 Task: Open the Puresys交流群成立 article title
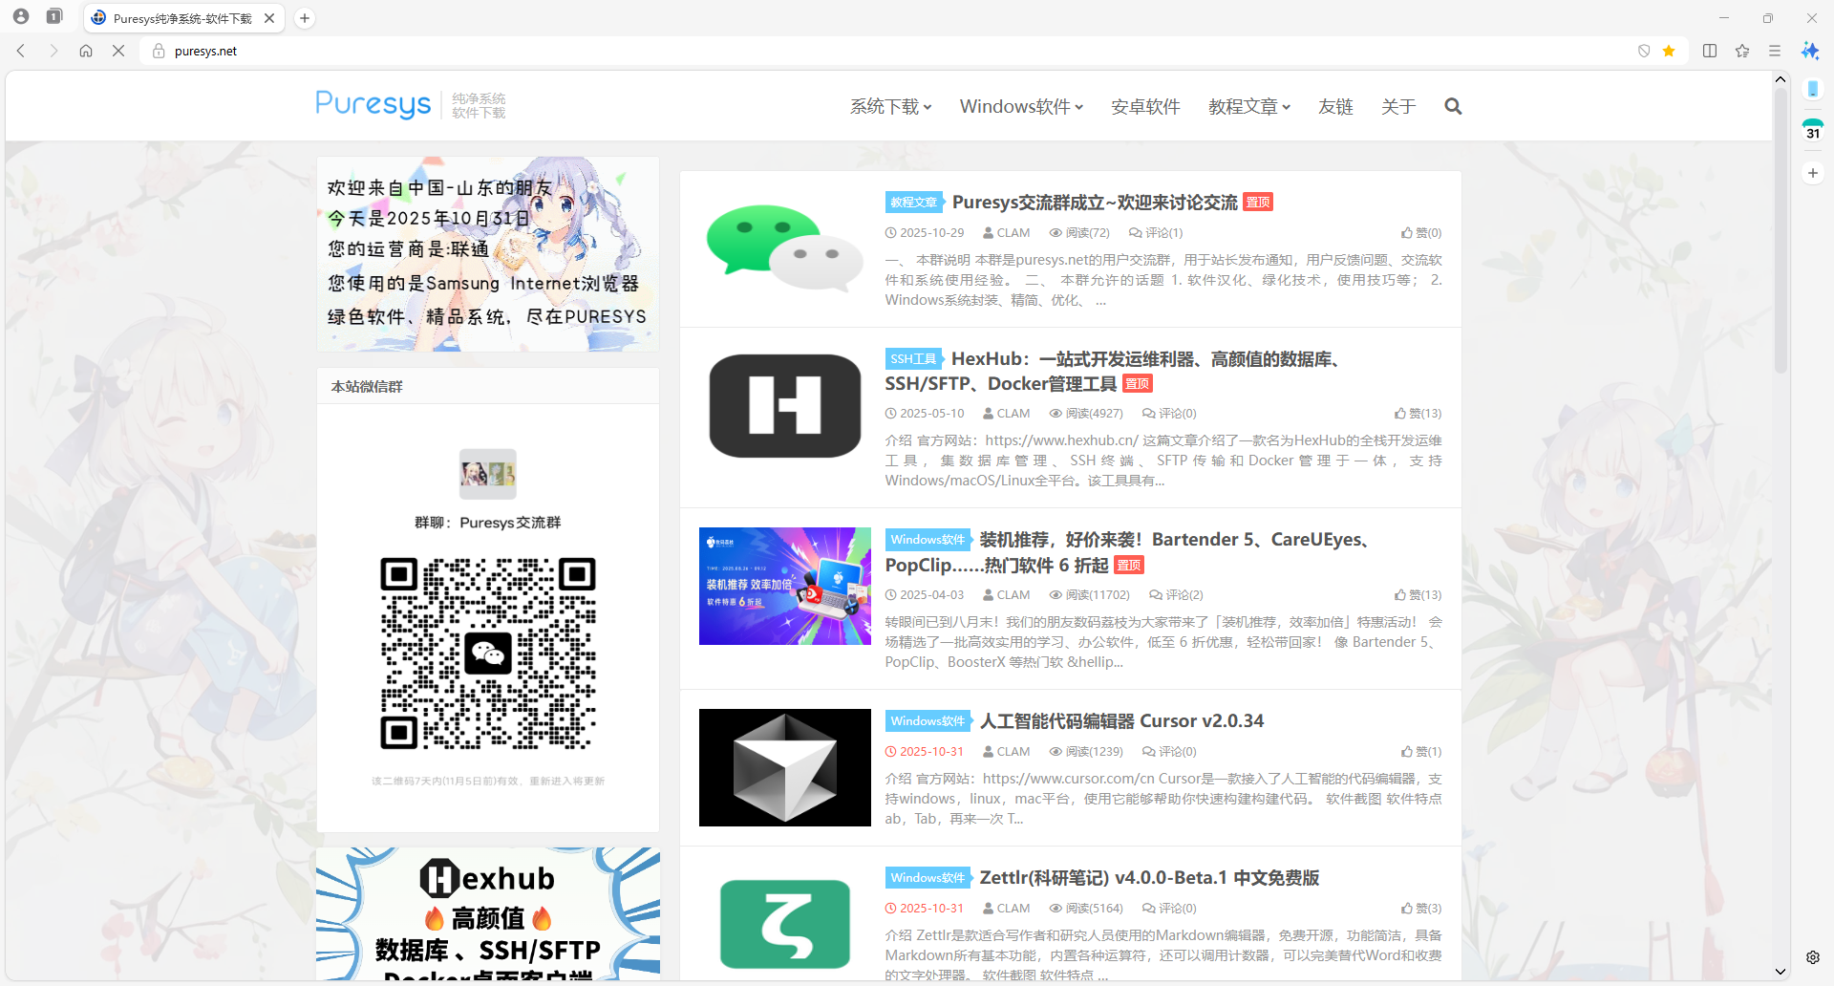pos(1094,203)
